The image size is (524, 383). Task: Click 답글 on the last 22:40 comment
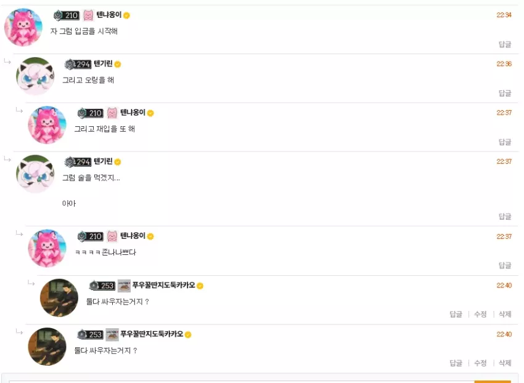pyautogui.click(x=456, y=363)
